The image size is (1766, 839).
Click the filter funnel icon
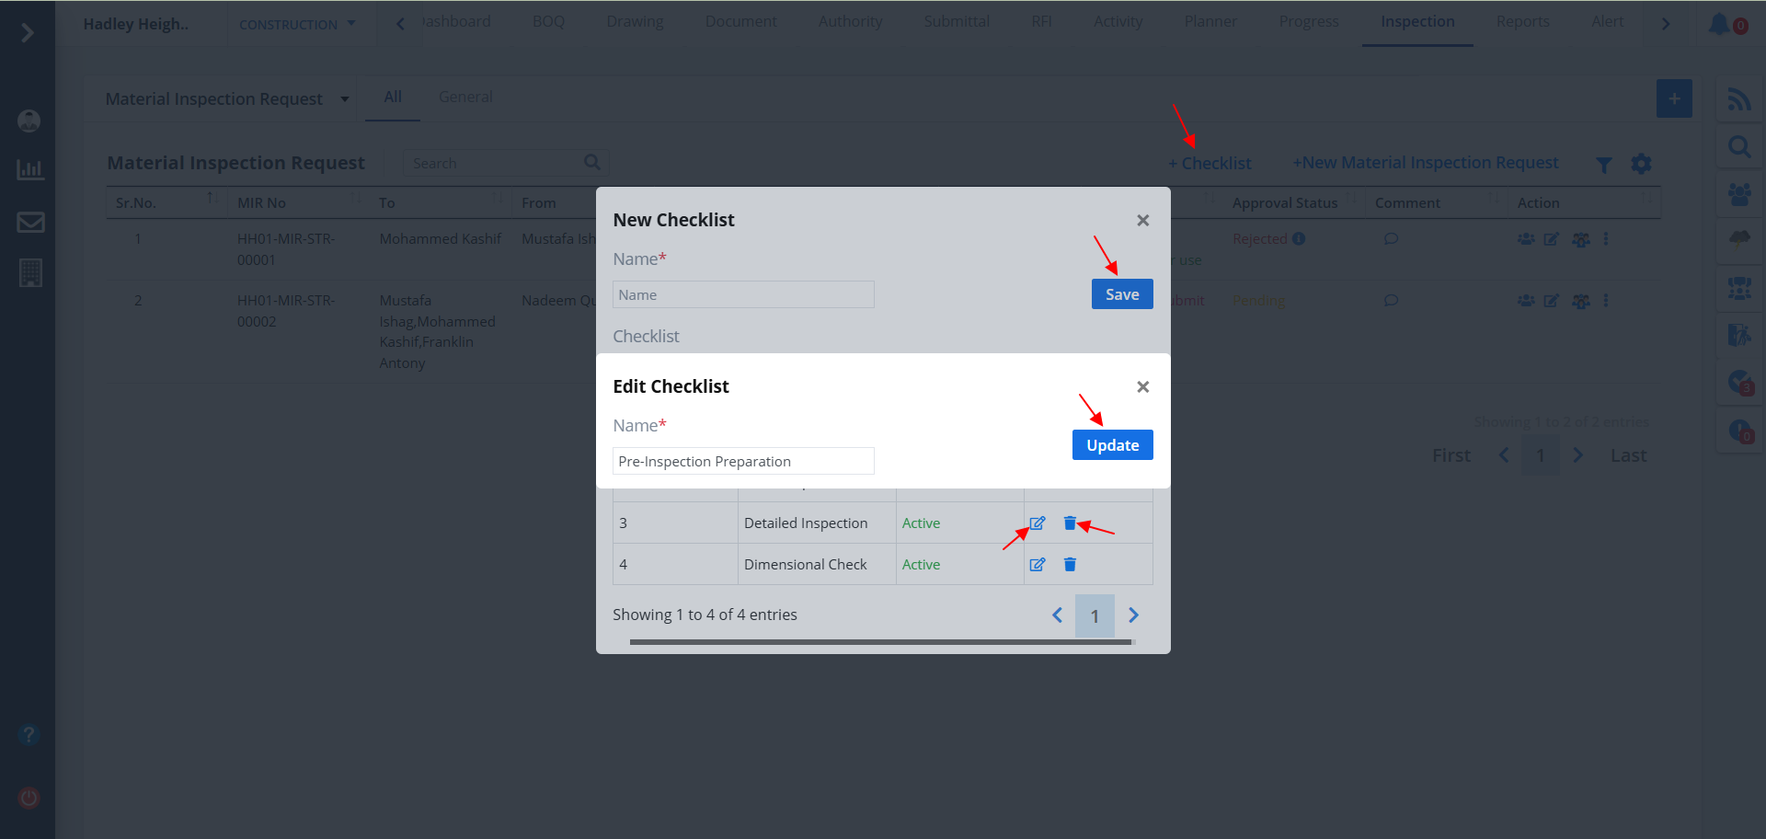[x=1603, y=165]
